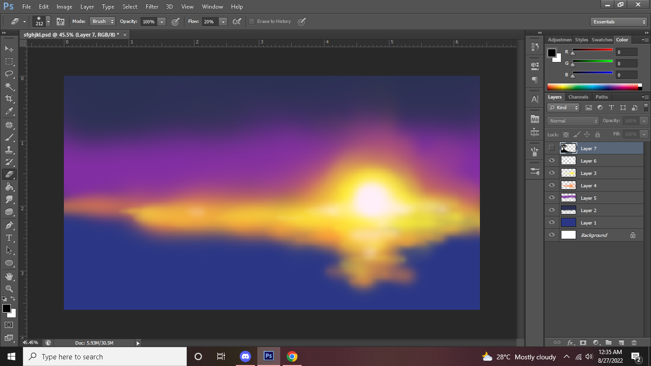Select the Rectangular Marquee tool
The image size is (651, 366).
[9, 61]
